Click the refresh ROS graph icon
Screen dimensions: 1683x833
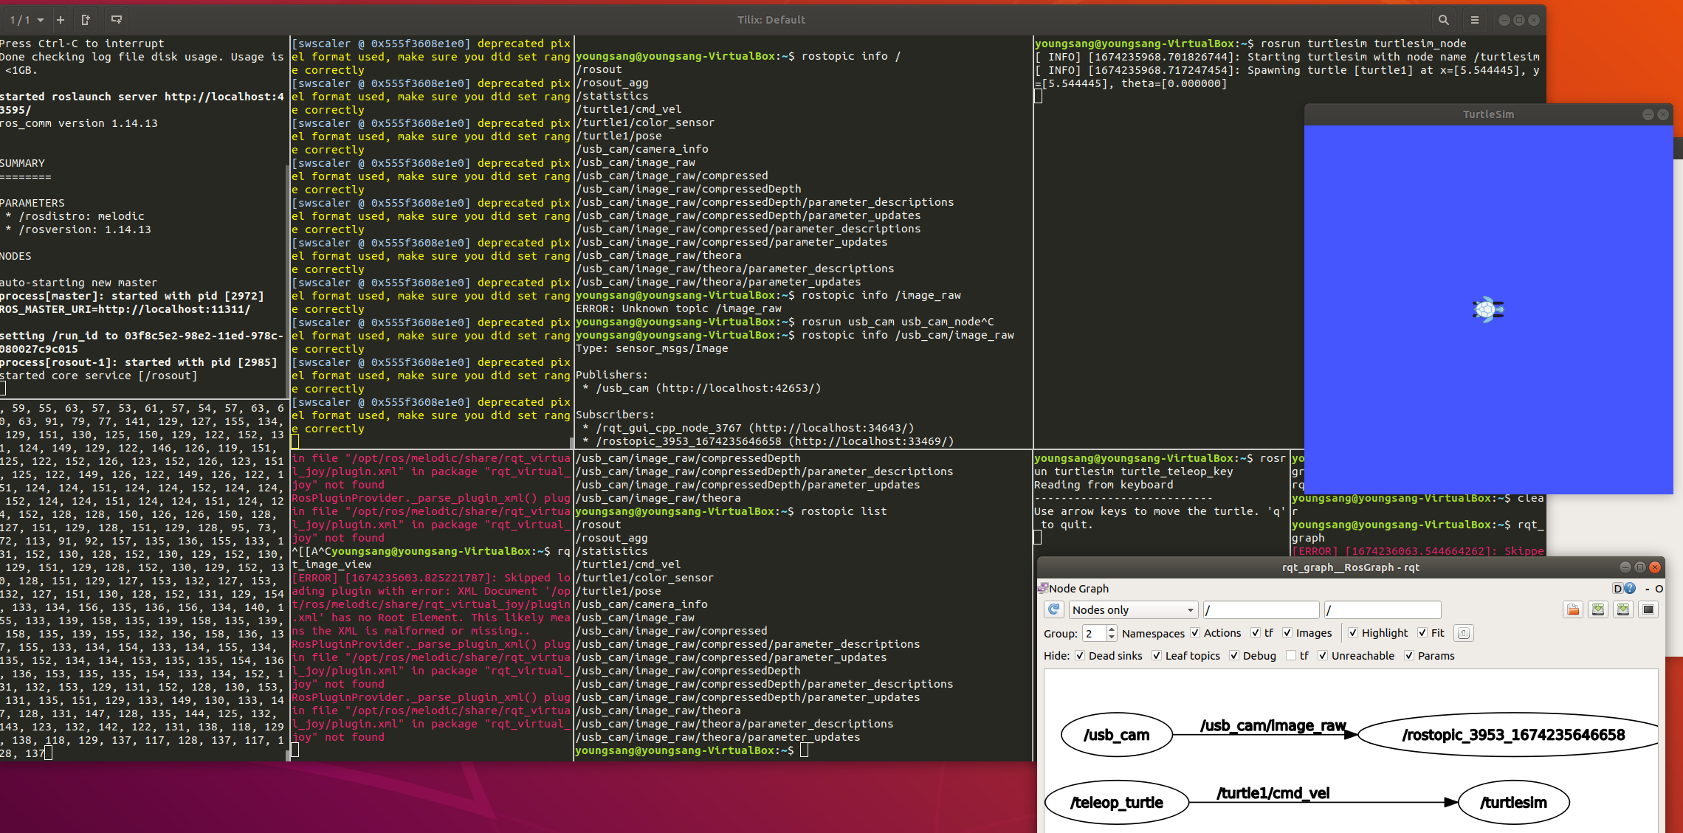click(x=1054, y=609)
